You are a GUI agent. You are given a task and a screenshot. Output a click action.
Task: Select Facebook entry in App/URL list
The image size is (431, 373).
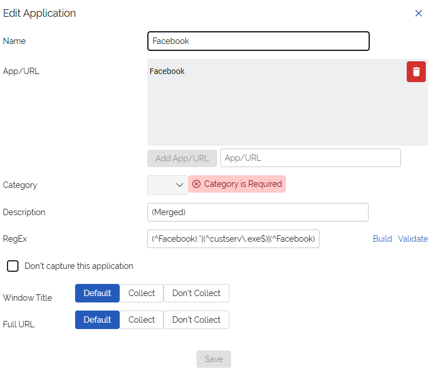click(168, 71)
